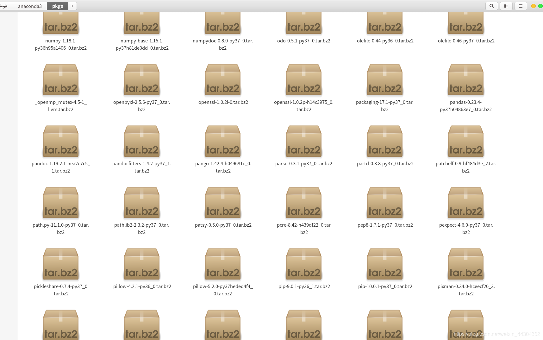Viewport: 543px width, 340px height.
Task: Select the numpydoc-0.8.0 archive icon
Action: pyautogui.click(x=223, y=23)
